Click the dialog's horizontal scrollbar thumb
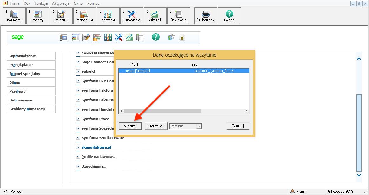 pos(162,111)
